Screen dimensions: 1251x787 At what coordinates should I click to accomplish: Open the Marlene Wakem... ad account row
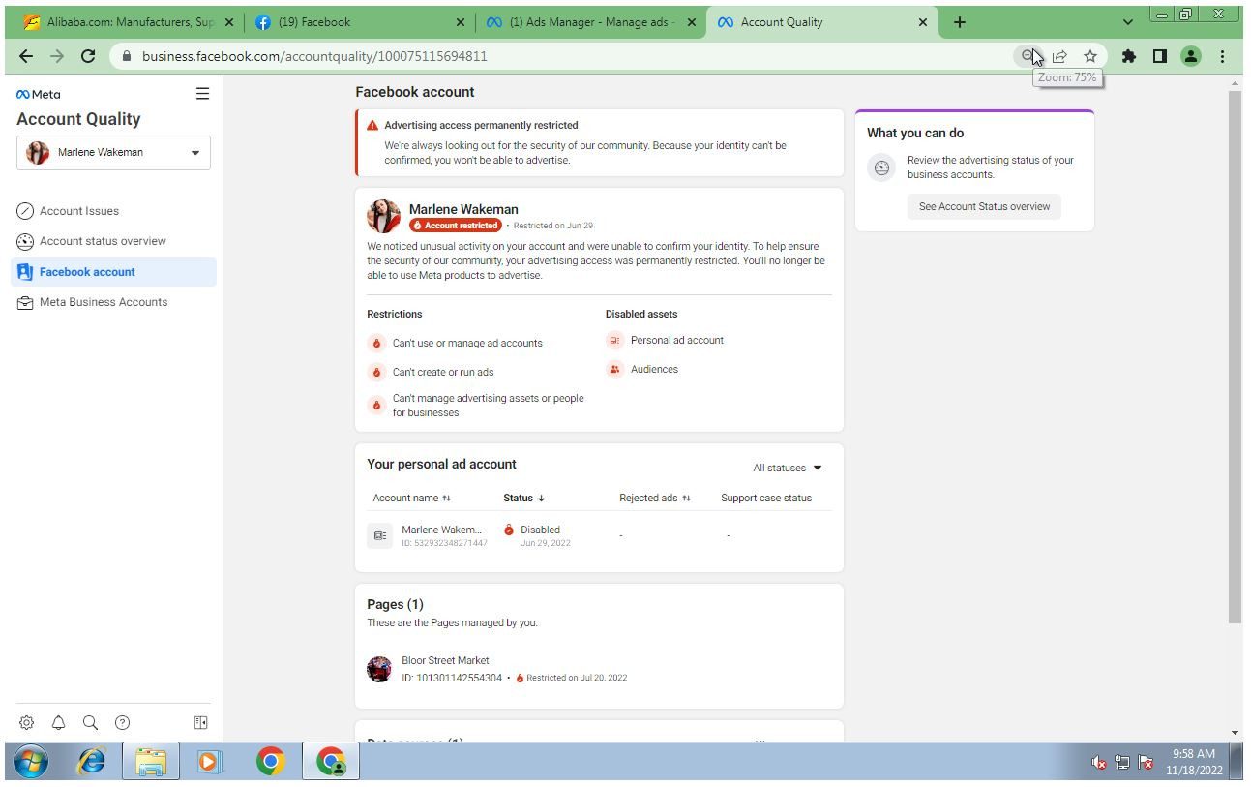599,535
